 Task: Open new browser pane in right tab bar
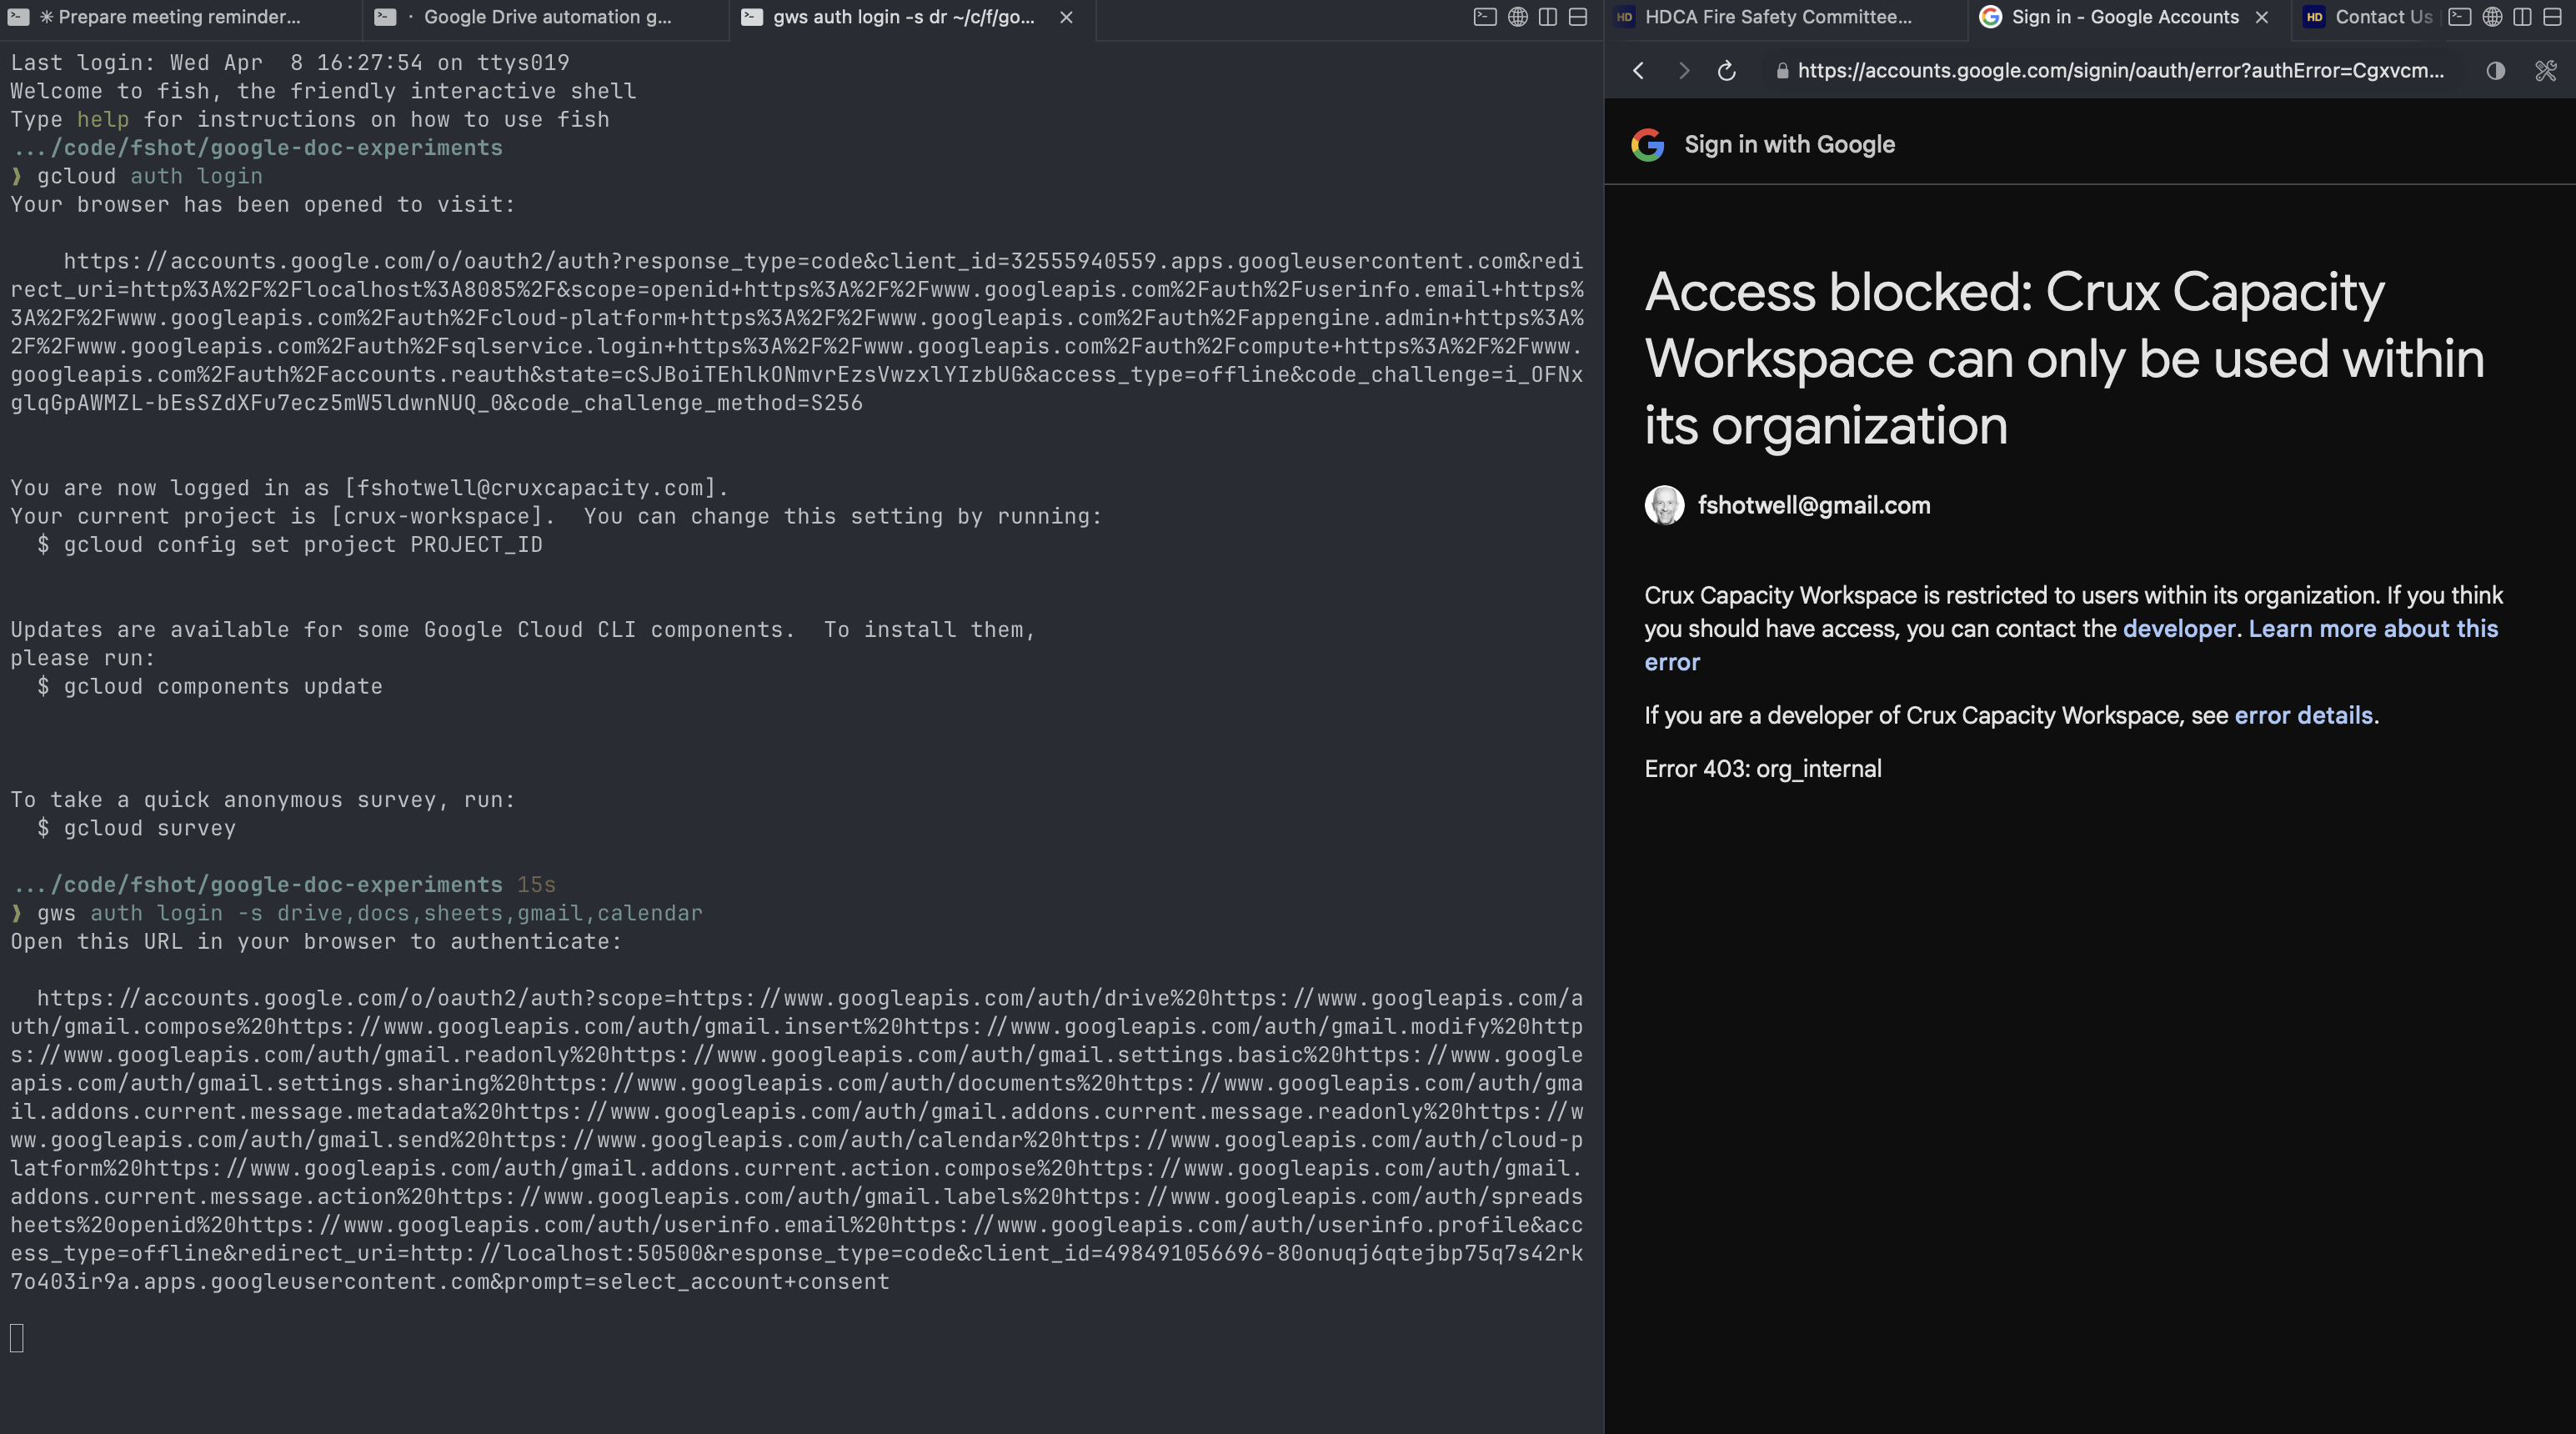coord(2494,17)
